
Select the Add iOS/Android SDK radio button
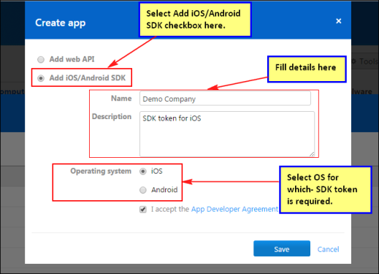point(41,78)
